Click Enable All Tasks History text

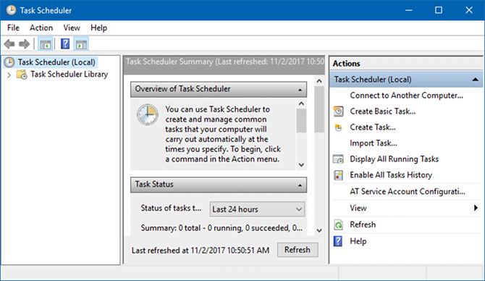[391, 175]
